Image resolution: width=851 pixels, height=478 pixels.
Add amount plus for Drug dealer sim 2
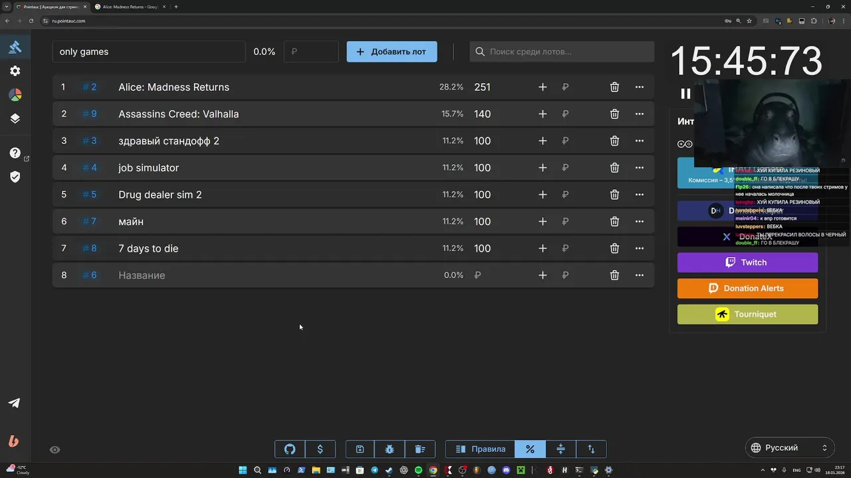(543, 195)
